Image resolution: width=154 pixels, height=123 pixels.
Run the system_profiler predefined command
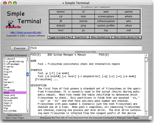coord(106,26)
